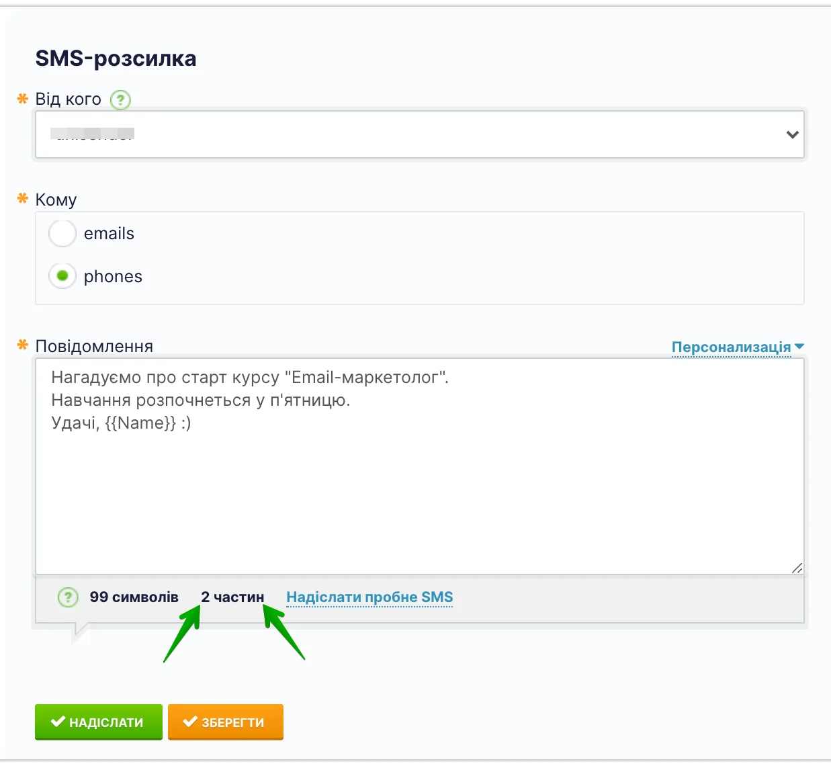
Task: Click the green НАДІСЛАТИ button
Action: [99, 722]
